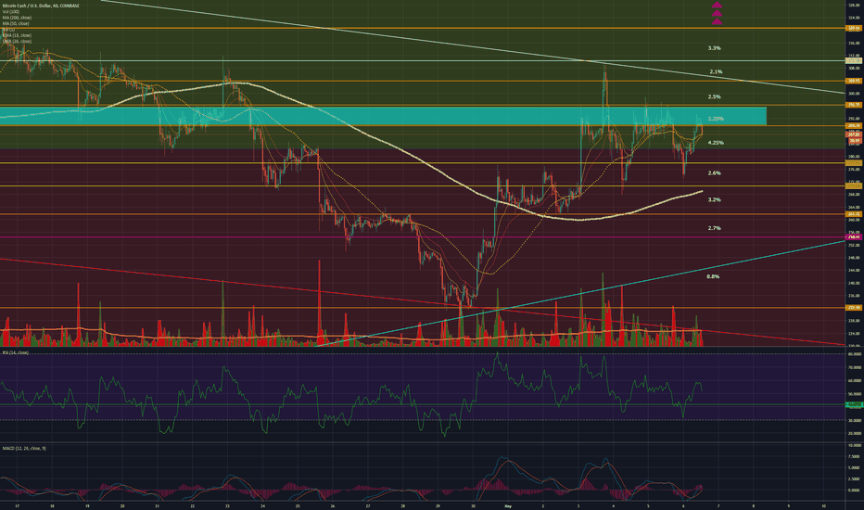Click date 30 on the time axis
The image size is (864, 510).
point(474,505)
